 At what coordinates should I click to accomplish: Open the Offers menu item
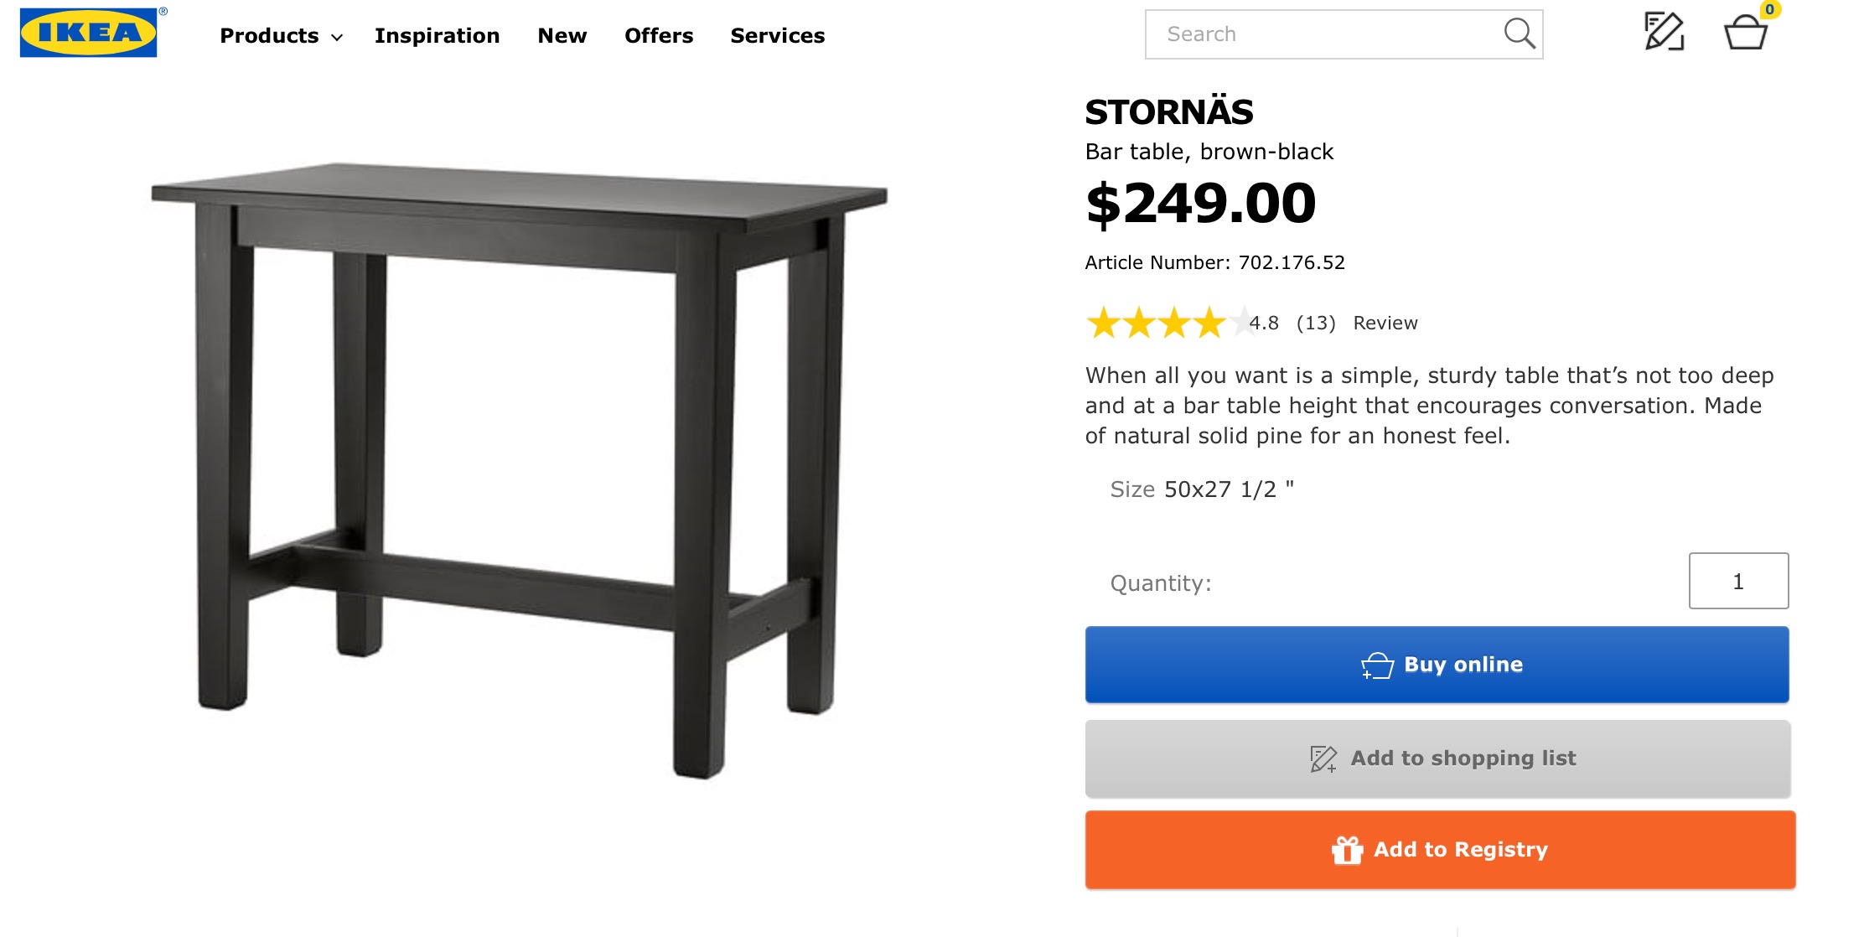coord(659,35)
